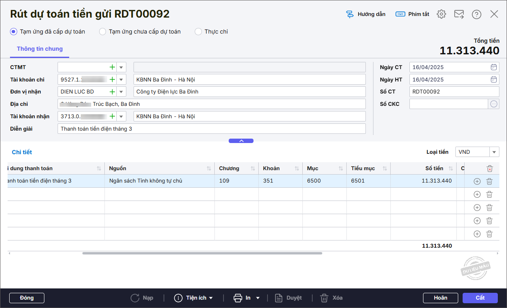The image size is (507, 308).
Task: Select Tạm ứng chưa cấp dự toán option
Action: coord(102,32)
